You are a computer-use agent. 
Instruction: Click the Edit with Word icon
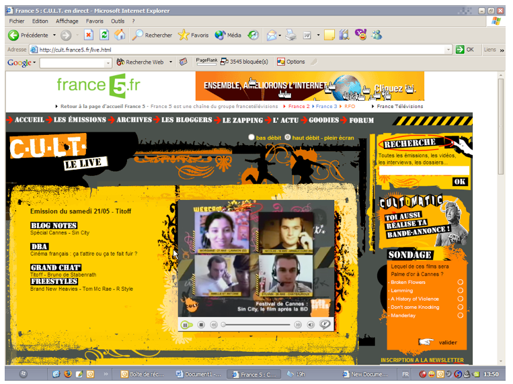307,36
